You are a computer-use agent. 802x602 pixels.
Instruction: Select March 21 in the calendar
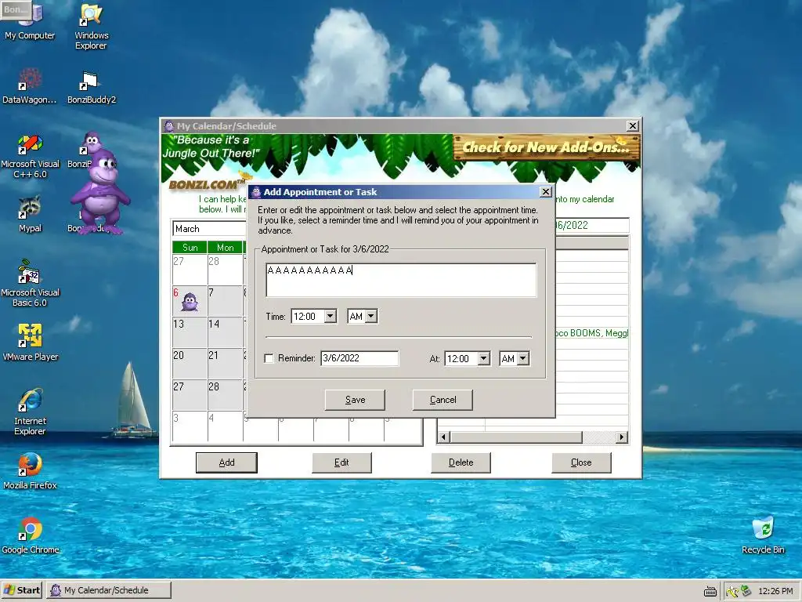pyautogui.click(x=225, y=363)
